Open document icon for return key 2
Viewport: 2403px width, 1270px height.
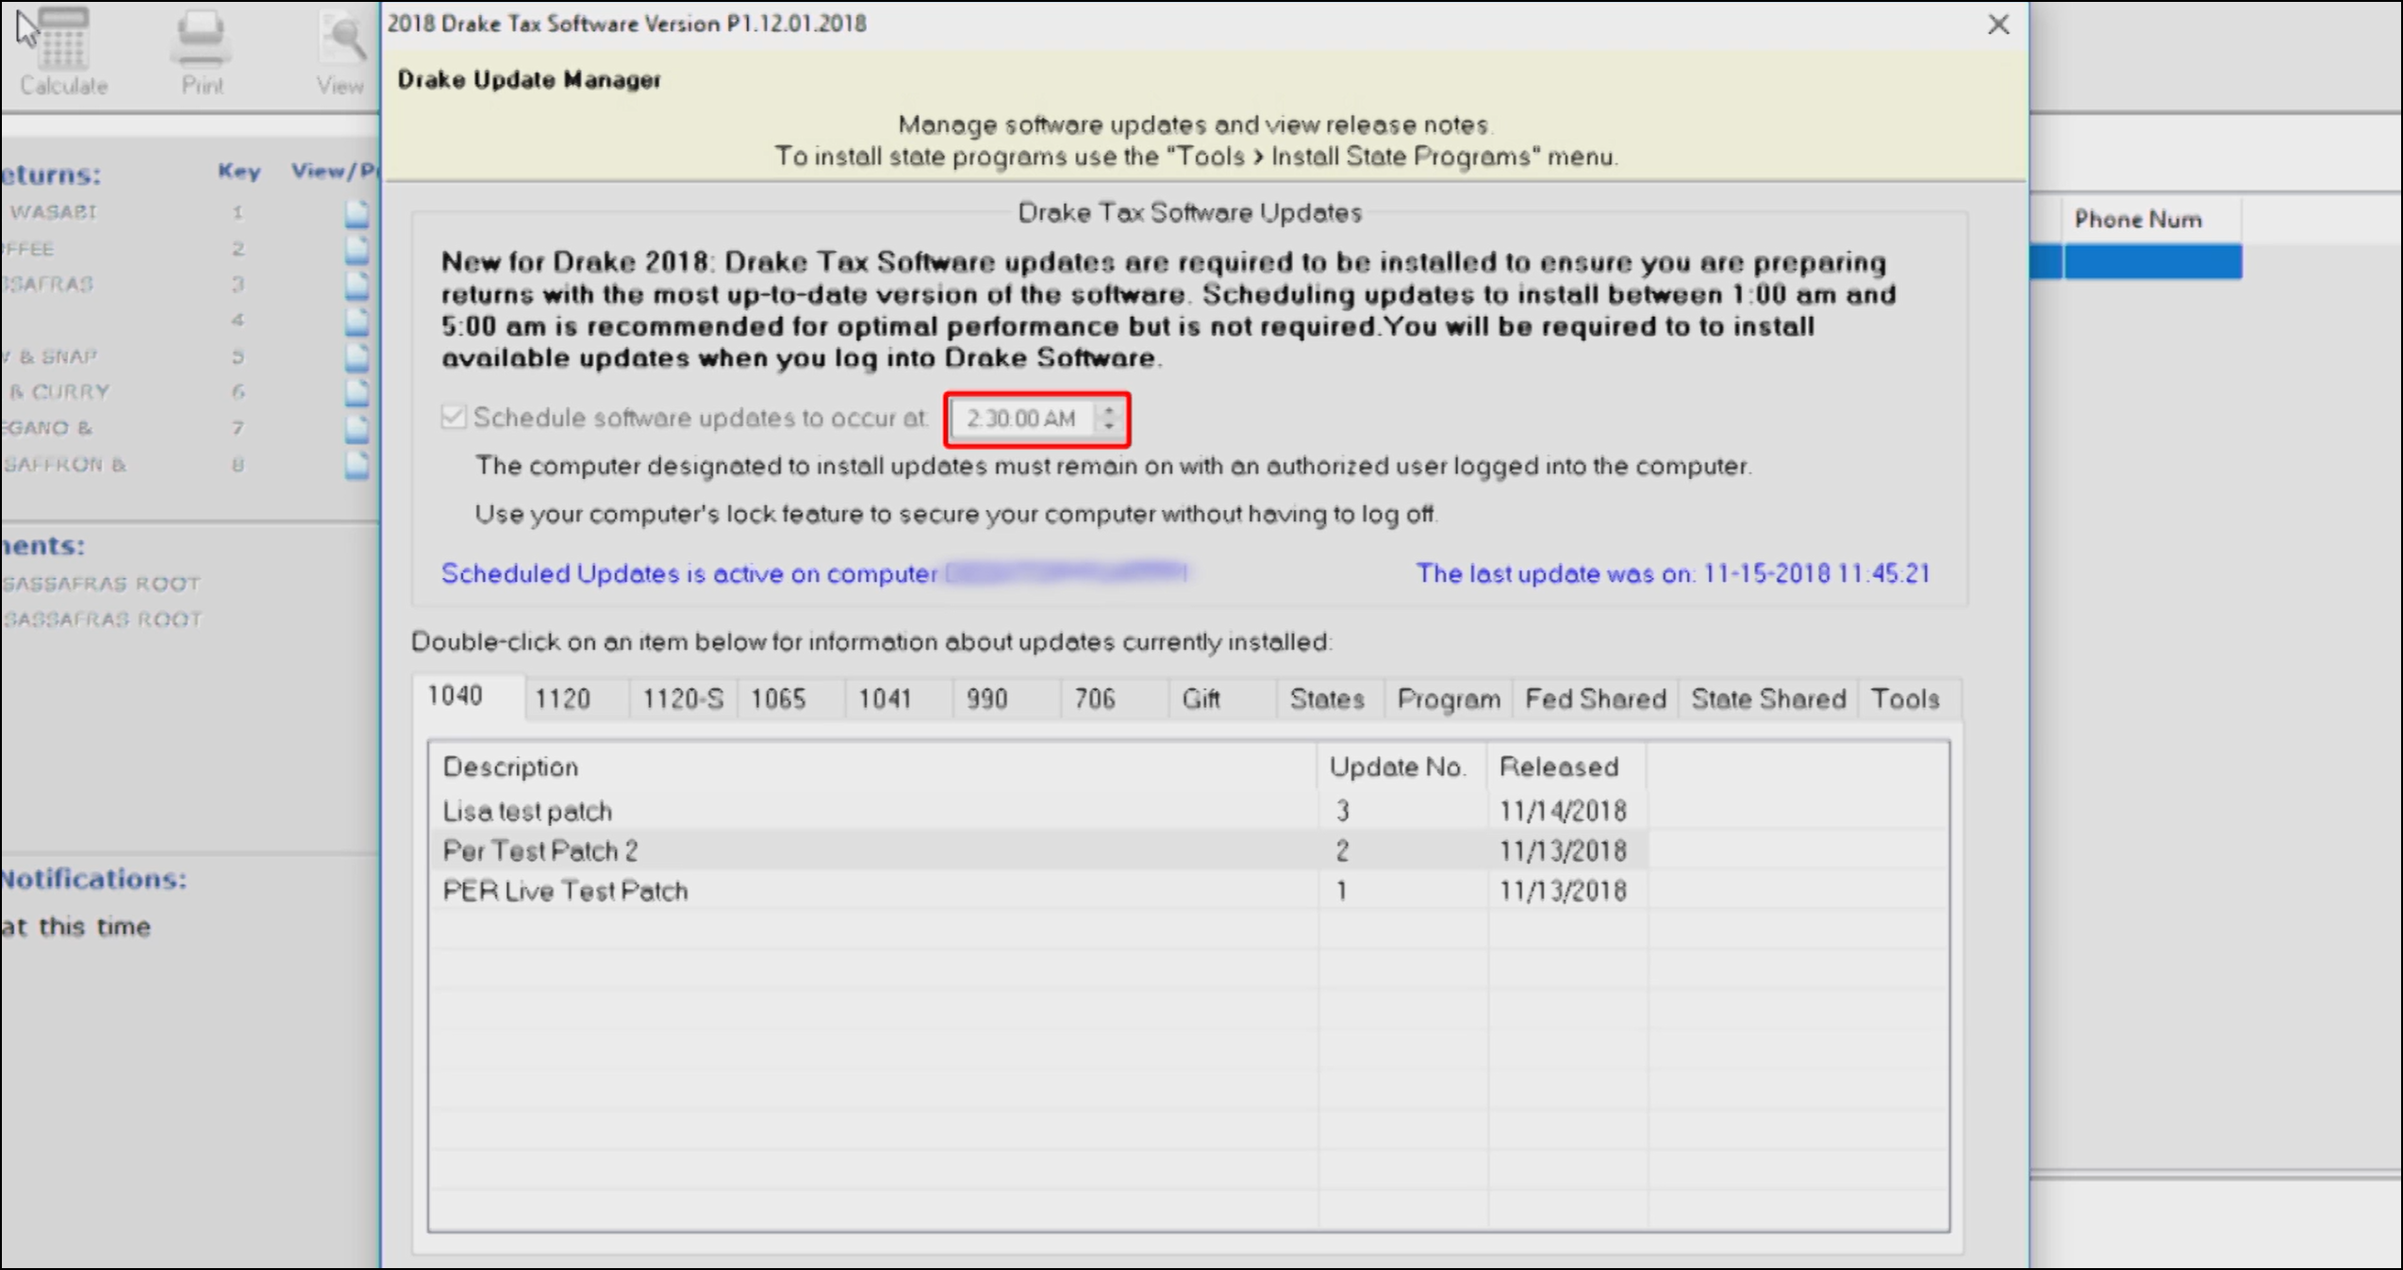click(356, 249)
